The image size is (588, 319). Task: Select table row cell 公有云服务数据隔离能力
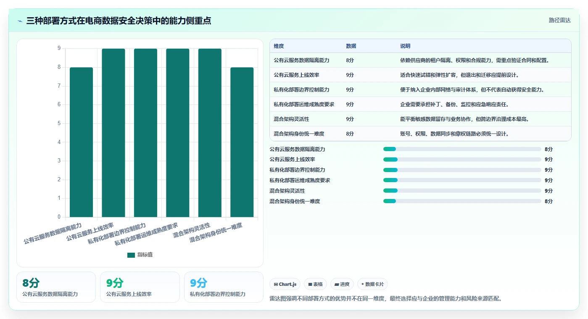pos(301,60)
